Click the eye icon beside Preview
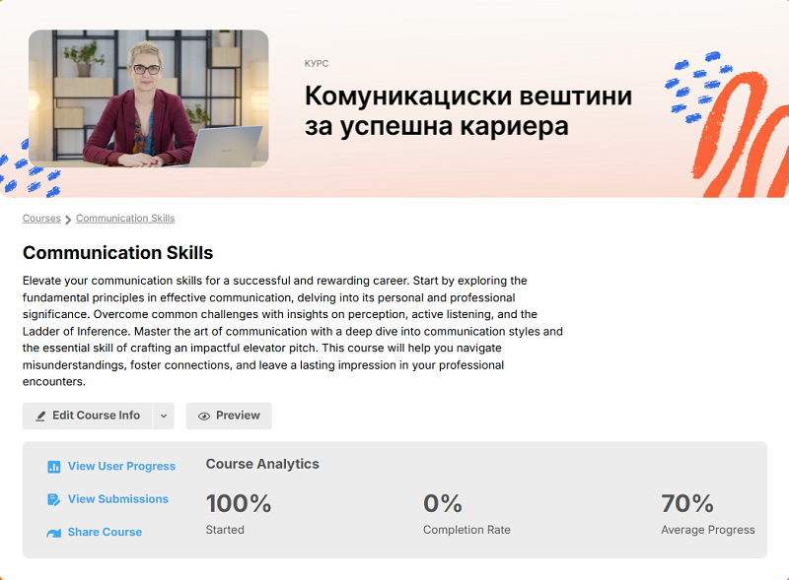Image resolution: width=789 pixels, height=580 pixels. [204, 416]
